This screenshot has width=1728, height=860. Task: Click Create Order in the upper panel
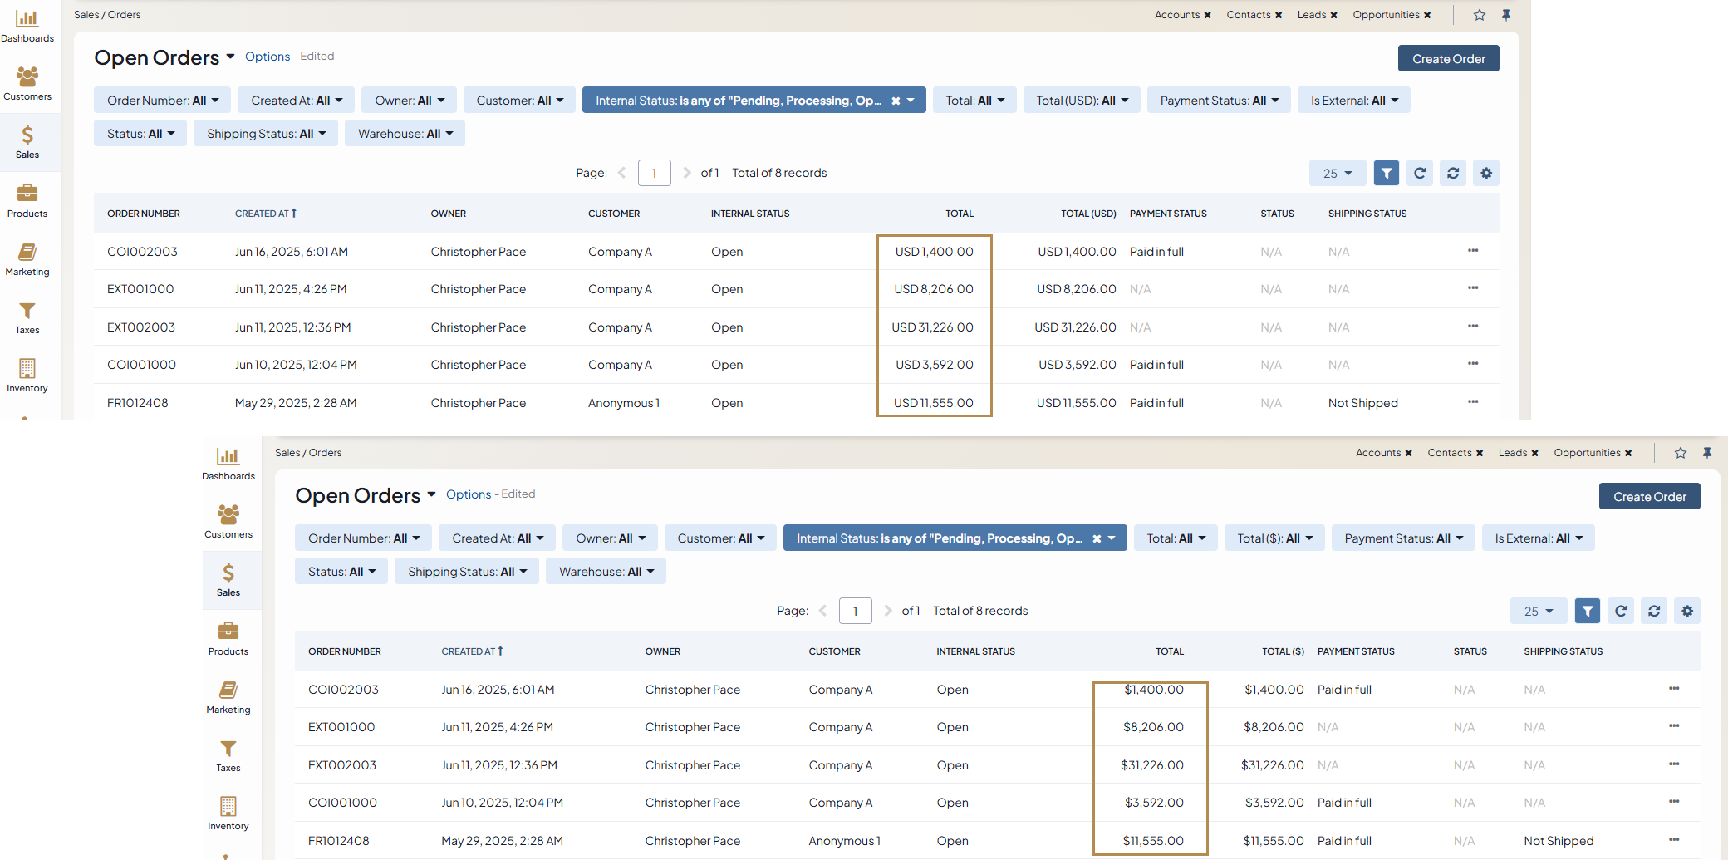point(1448,59)
